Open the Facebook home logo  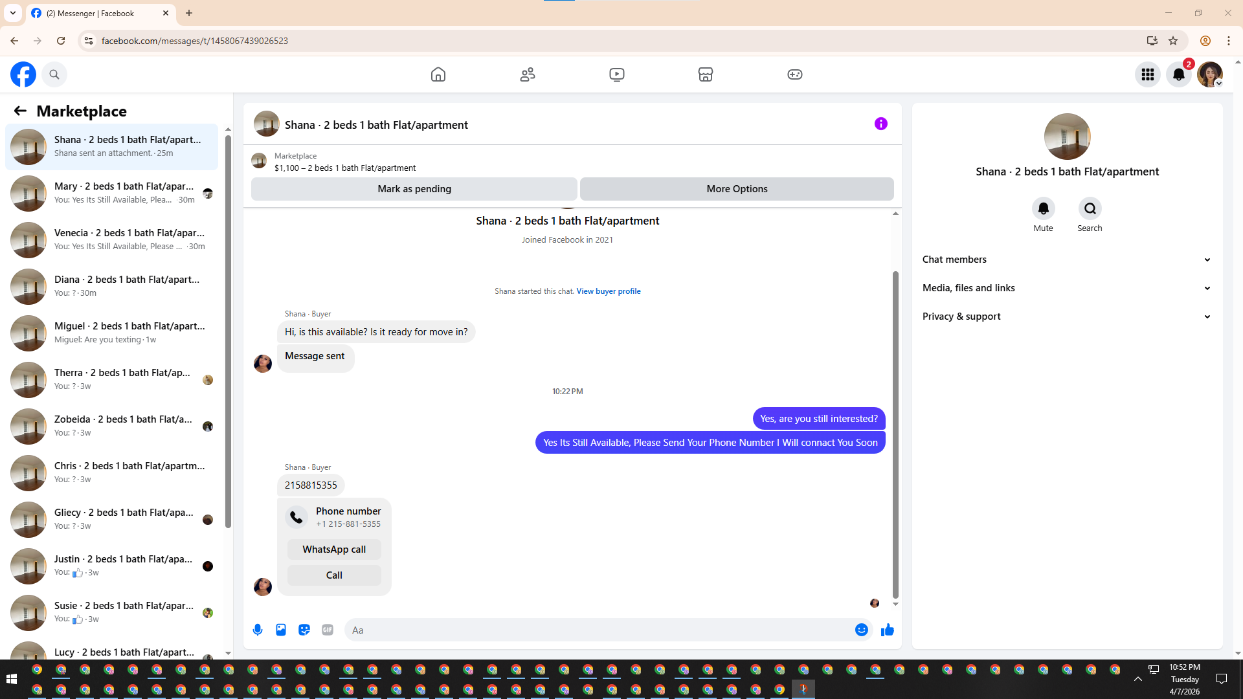[x=23, y=74]
